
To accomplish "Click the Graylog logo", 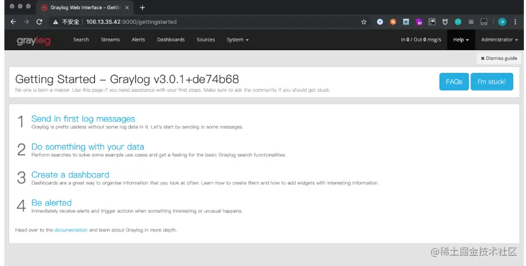I will tap(33, 41).
